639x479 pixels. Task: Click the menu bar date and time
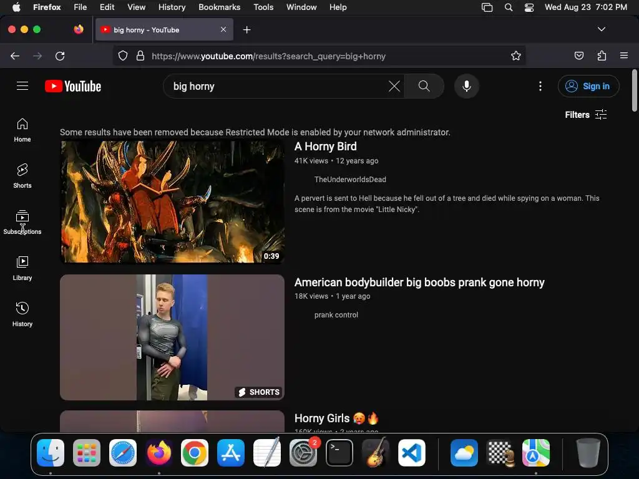tap(585, 7)
